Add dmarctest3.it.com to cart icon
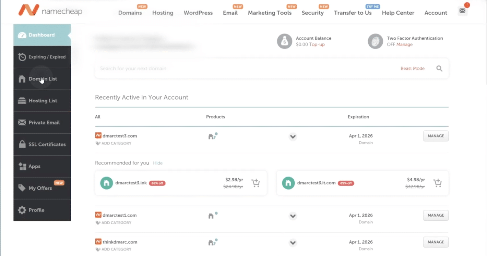 [x=437, y=183]
